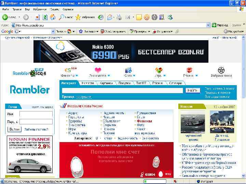Open Search magnifier in toolbar
The image size is (246, 184).
click(61, 17)
